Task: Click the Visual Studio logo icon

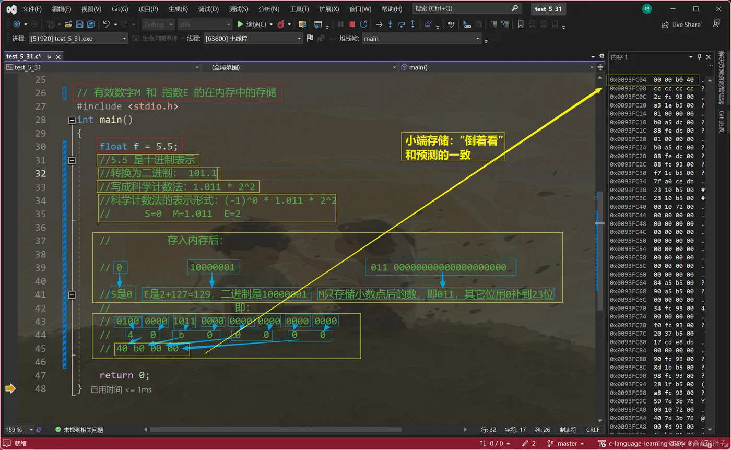Action: click(11, 9)
